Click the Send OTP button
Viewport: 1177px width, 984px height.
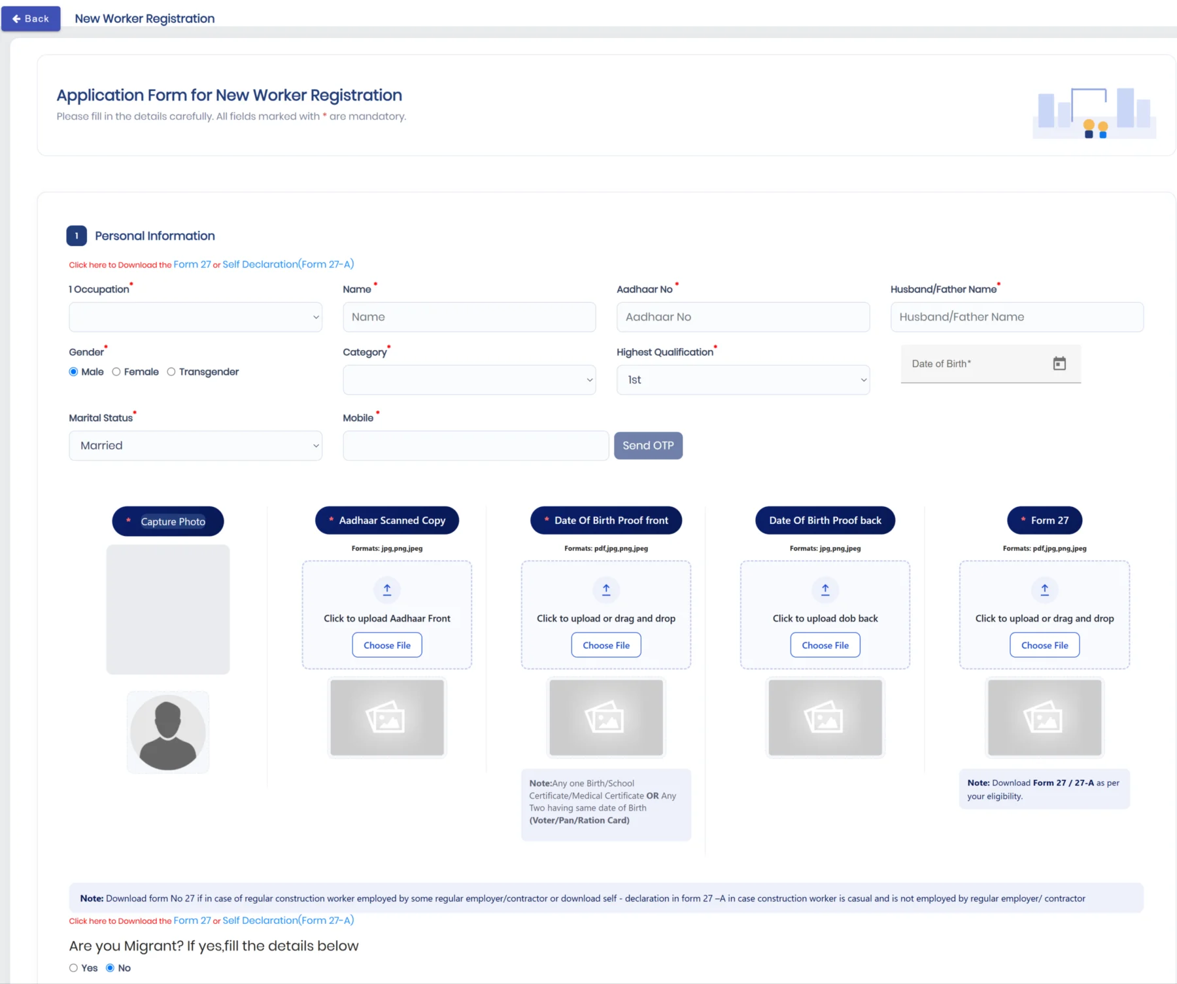[x=648, y=446]
